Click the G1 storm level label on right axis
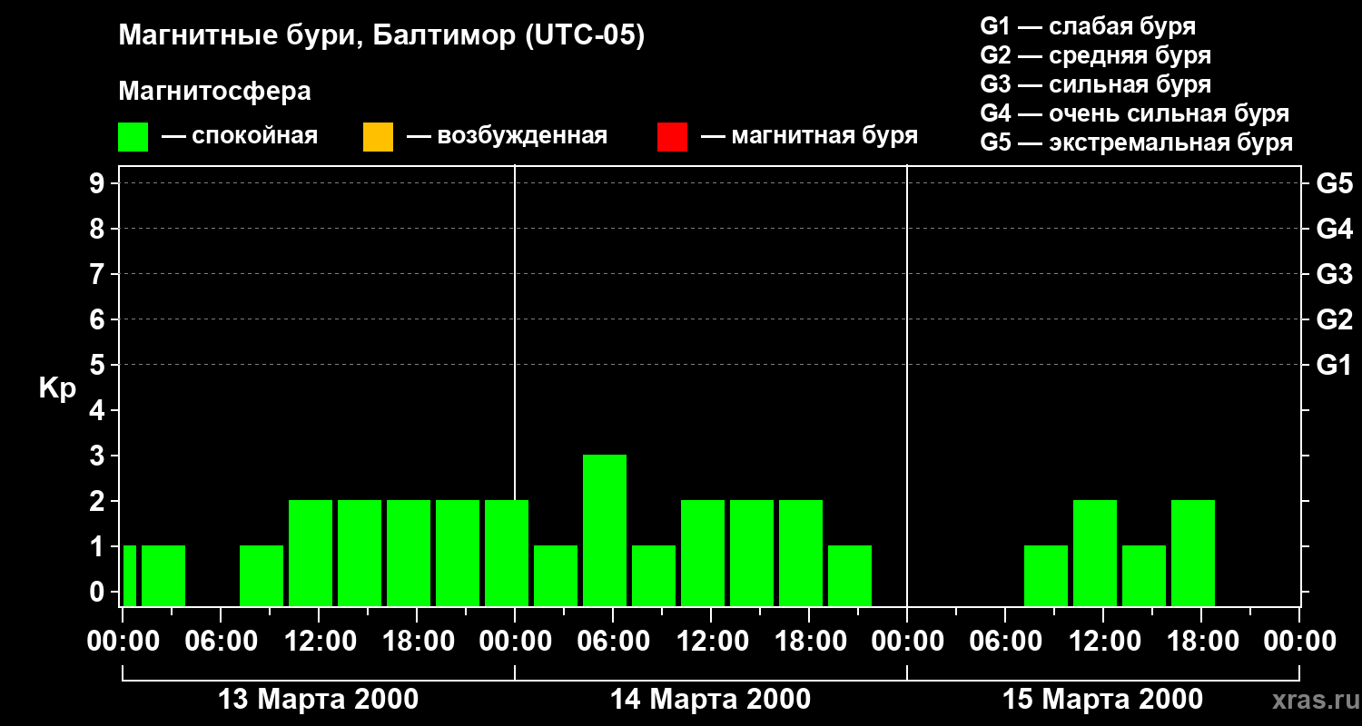This screenshot has width=1362, height=726. (x=1334, y=365)
